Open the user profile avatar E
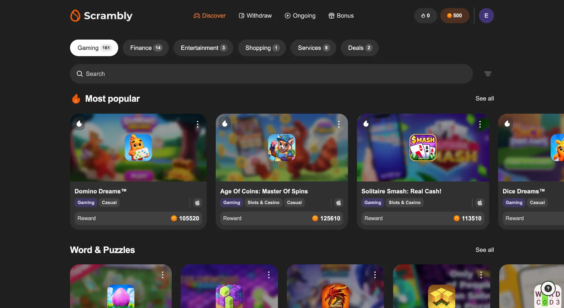 pos(486,16)
